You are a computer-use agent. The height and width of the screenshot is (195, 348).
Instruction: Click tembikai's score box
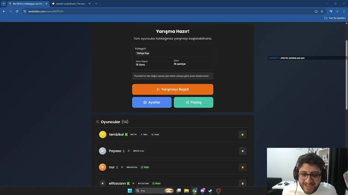[x=243, y=135]
